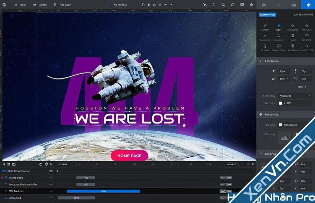Open the Animation panel in Layer Options
The image size is (315, 203).
[265, 38]
